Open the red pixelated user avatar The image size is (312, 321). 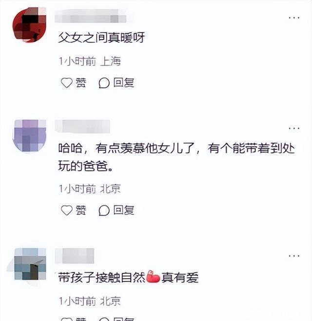pos(29,24)
